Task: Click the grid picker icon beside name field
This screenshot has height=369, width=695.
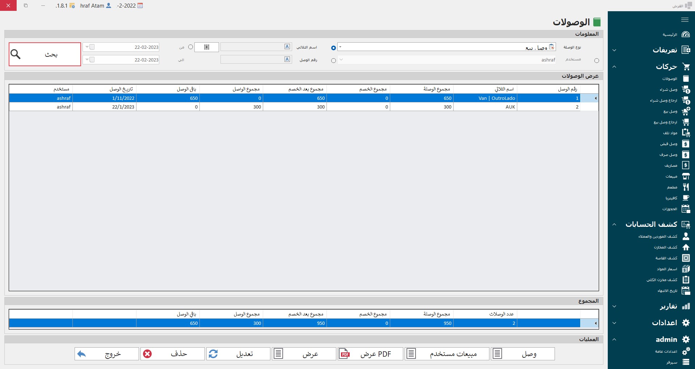Action: click(207, 47)
